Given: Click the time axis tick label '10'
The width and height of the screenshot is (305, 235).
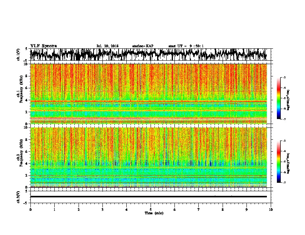Looking at the screenshot, I should (271, 210).
